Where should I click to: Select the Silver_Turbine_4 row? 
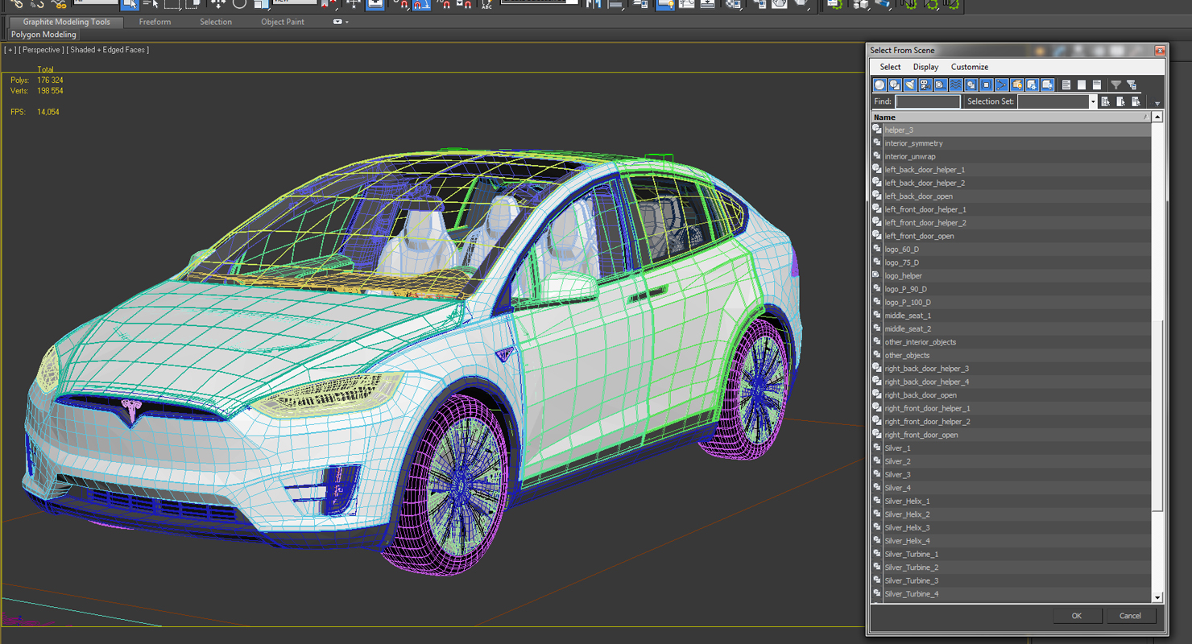pyautogui.click(x=1011, y=594)
